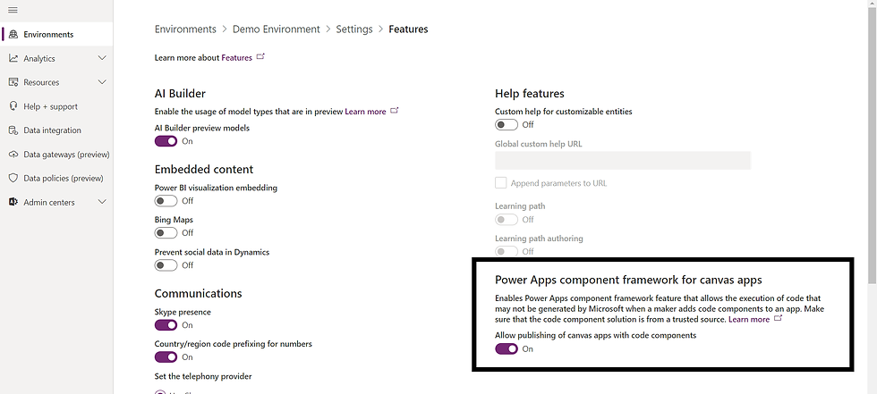Go to Settings breadcrumb

coord(354,29)
